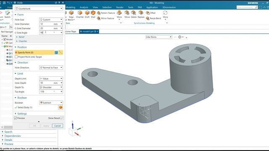Select the Offset Region tool
269x151 pixels.
pos(150,13)
